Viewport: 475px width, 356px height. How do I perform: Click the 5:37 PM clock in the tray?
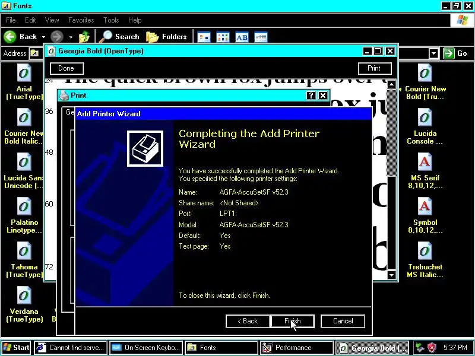pyautogui.click(x=455, y=348)
